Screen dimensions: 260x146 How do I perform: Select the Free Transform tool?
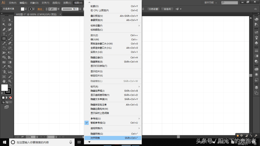click(10, 53)
